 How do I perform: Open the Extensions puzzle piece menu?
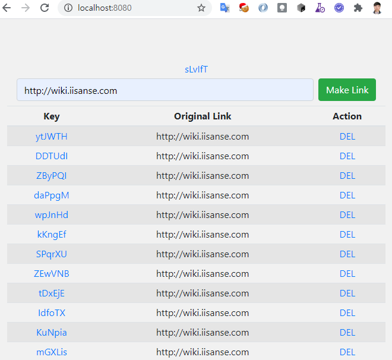click(x=358, y=8)
